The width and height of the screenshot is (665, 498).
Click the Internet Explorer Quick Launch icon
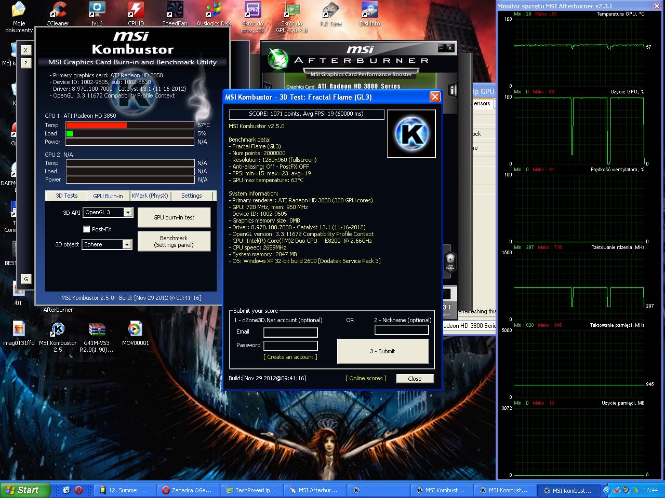point(66,490)
